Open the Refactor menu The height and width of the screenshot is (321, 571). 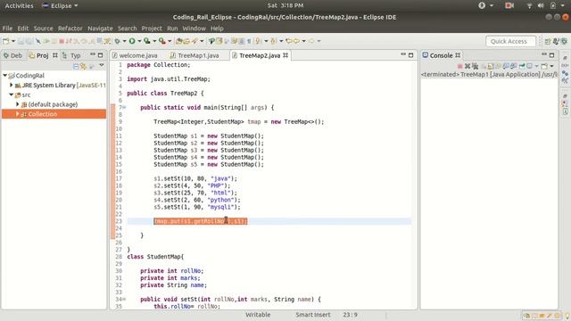click(70, 28)
